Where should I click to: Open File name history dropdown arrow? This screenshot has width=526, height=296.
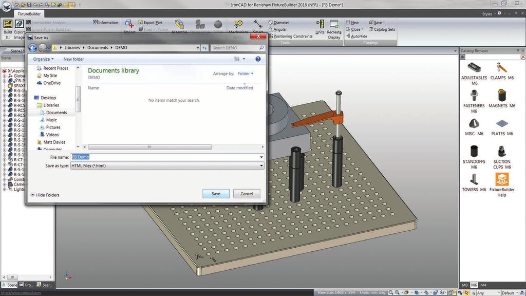[261, 157]
